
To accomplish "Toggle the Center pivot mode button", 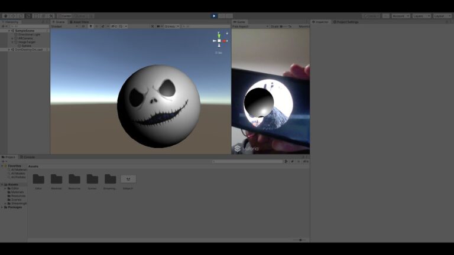I will pos(64,16).
